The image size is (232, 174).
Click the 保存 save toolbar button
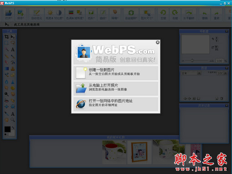click(21, 15)
